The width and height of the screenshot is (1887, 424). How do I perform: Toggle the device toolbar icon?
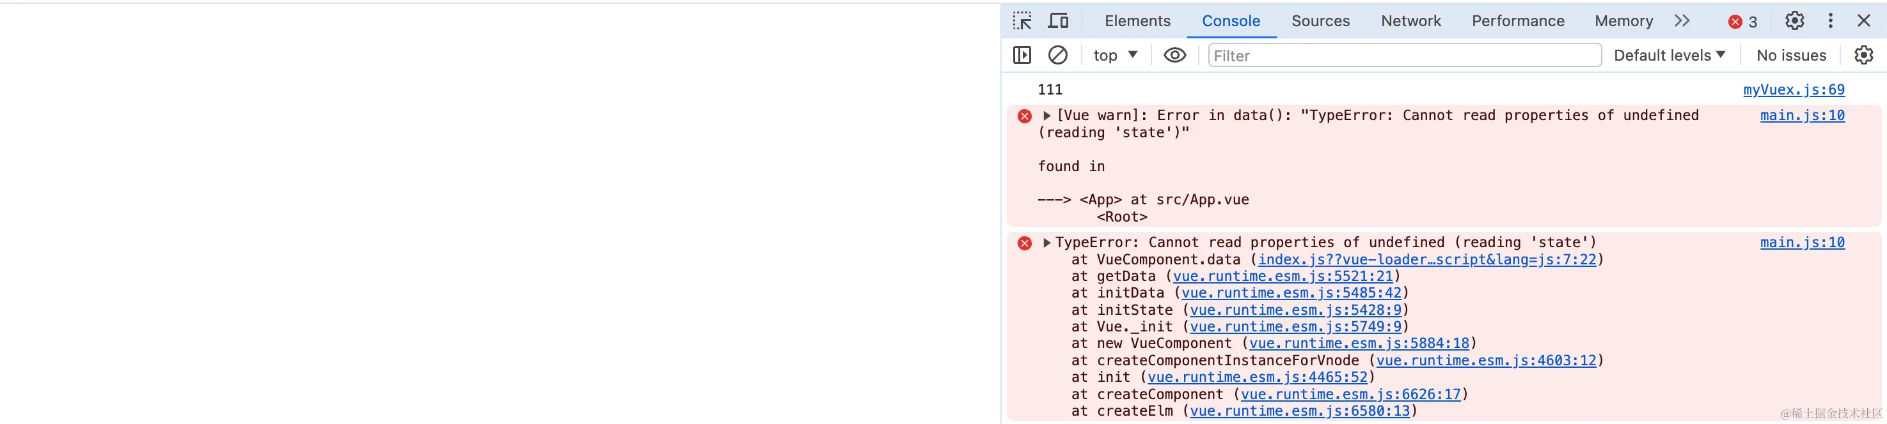(1058, 20)
